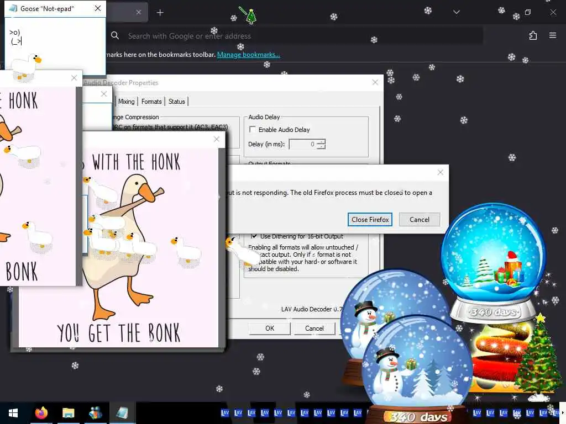The image size is (566, 424).
Task: Close the Goose Not-epad window
Action: pyautogui.click(x=97, y=8)
